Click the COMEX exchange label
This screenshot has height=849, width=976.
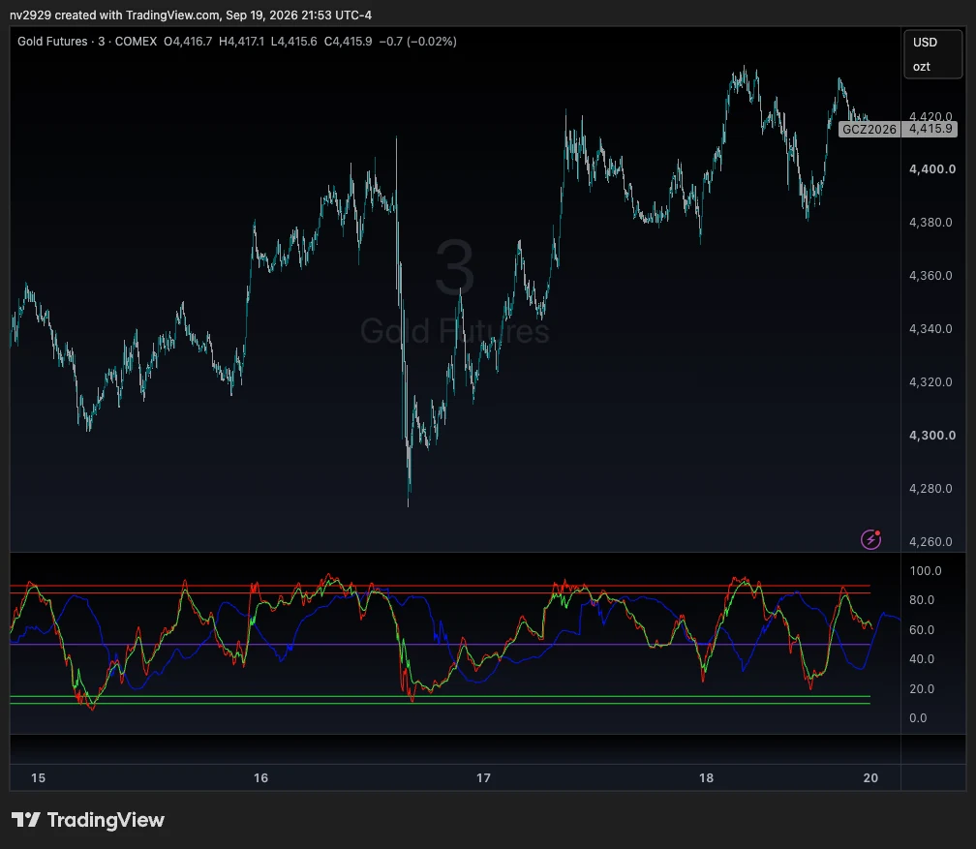[136, 41]
